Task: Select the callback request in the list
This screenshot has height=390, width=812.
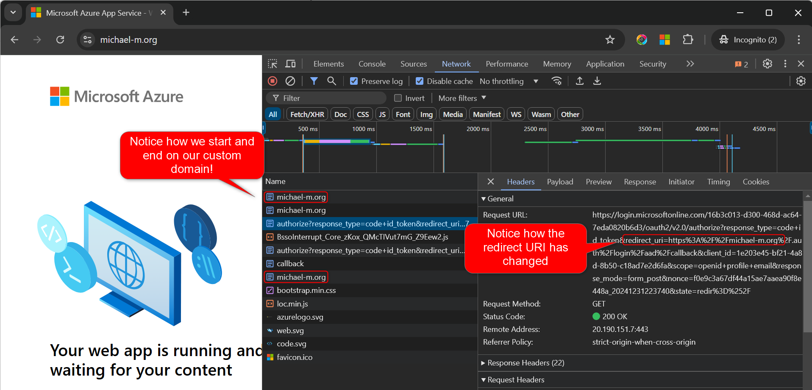Action: tap(290, 264)
